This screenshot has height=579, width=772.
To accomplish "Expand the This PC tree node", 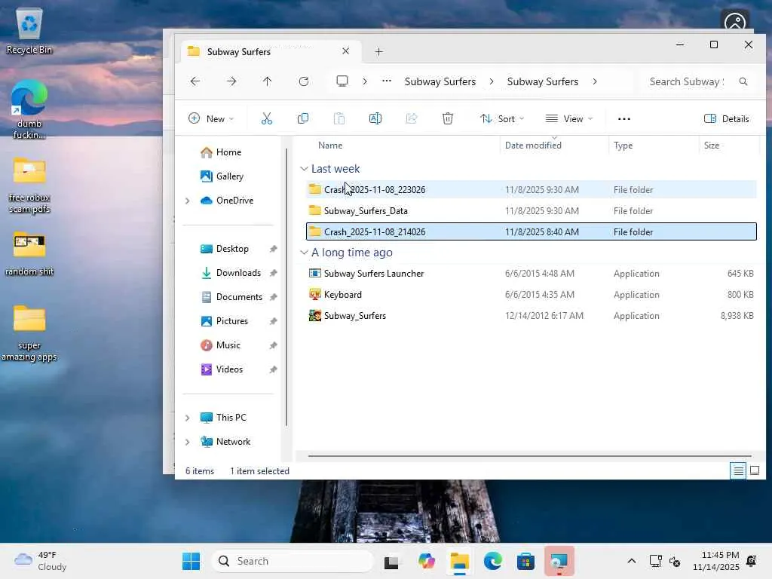I will point(188,418).
